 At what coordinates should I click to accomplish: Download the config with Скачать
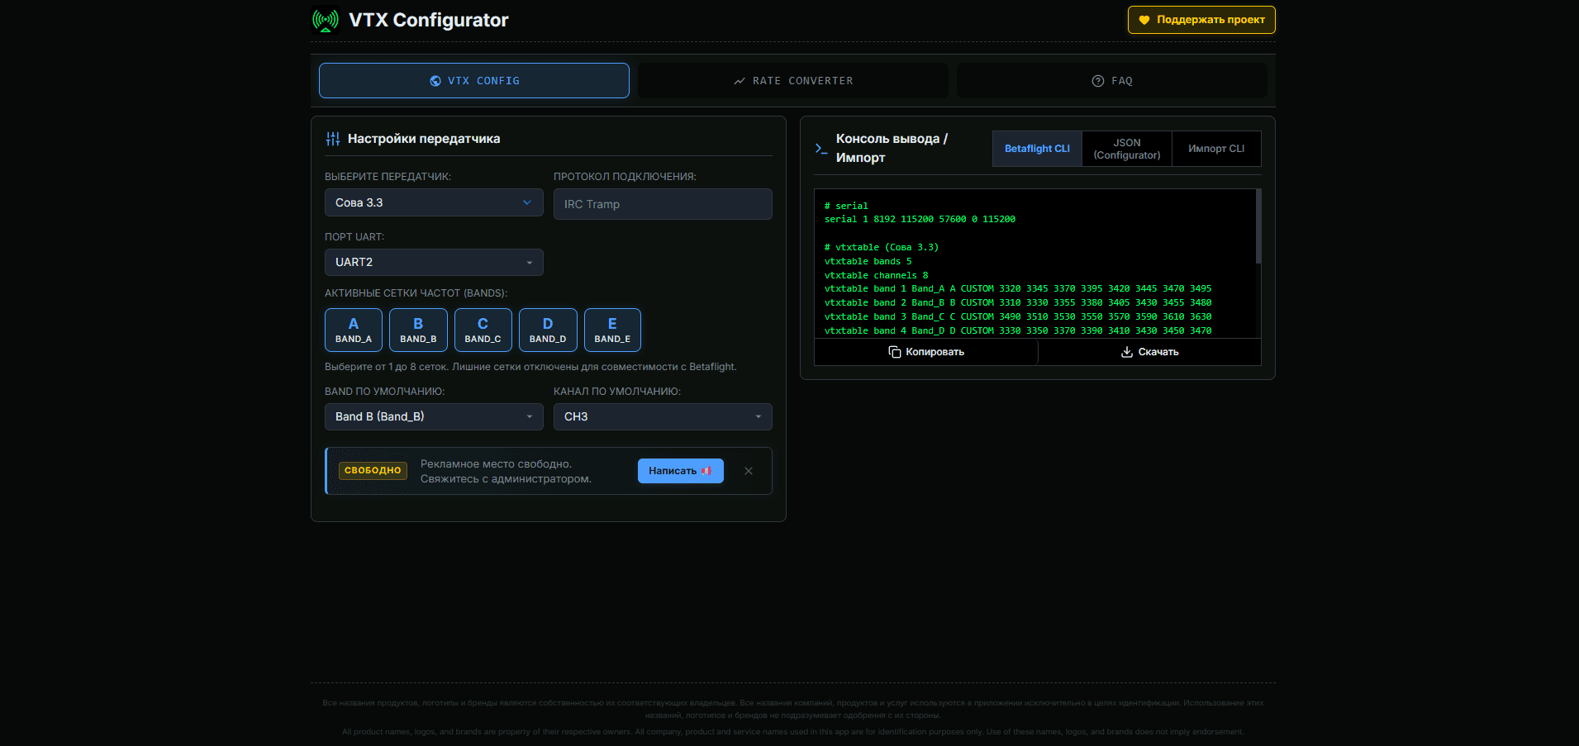click(1149, 352)
